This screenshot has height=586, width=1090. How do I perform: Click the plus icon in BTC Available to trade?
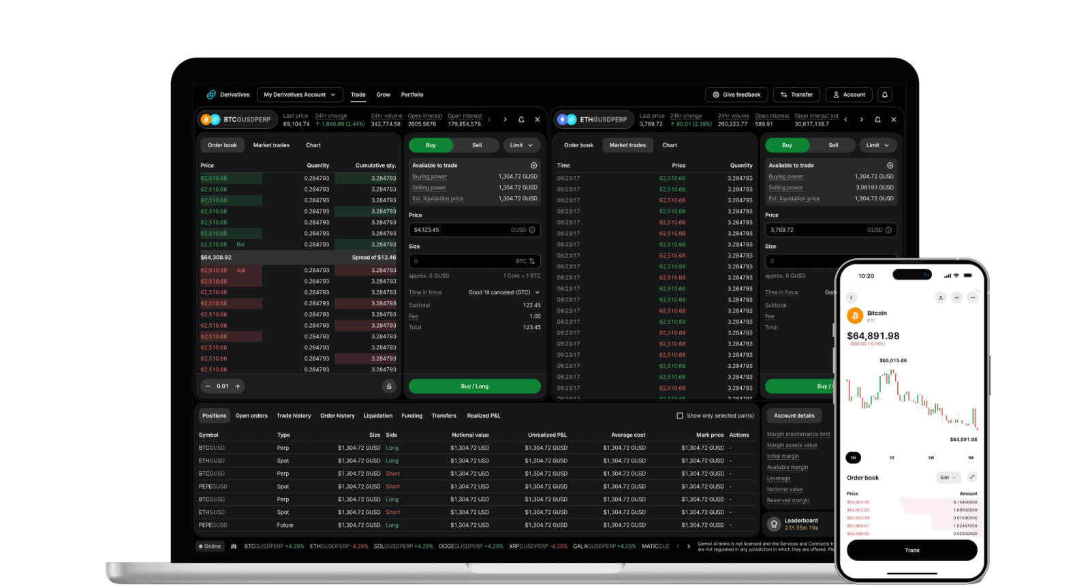[534, 166]
